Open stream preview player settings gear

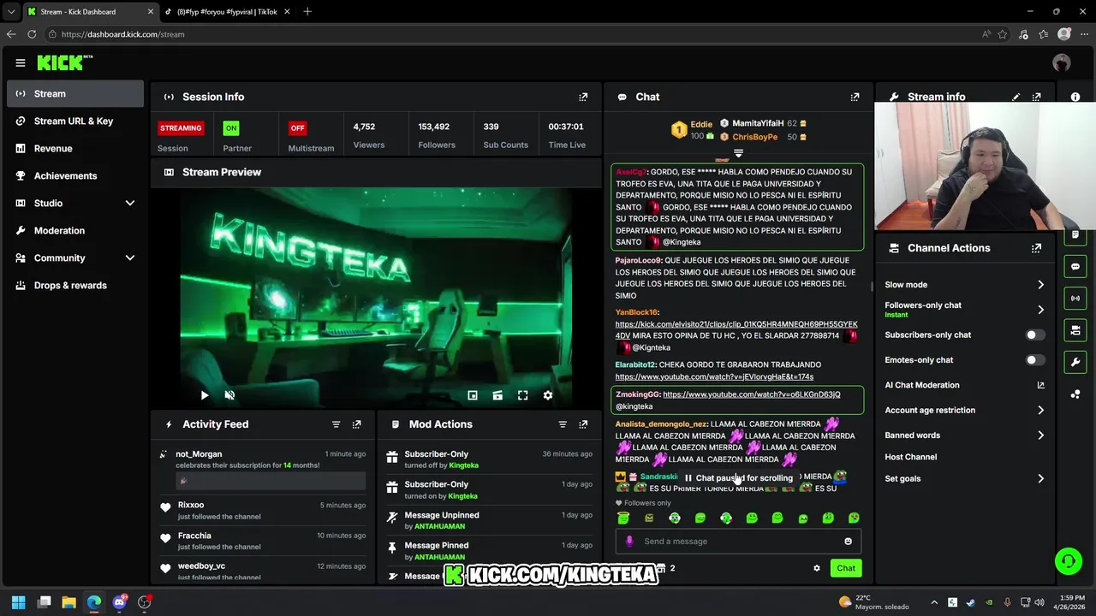click(548, 395)
